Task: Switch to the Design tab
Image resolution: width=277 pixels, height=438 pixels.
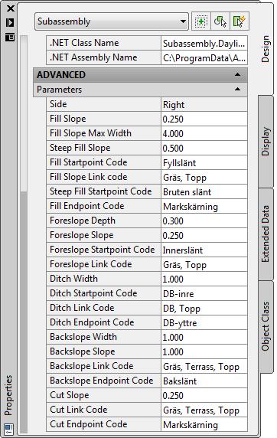Action: pyautogui.click(x=266, y=49)
